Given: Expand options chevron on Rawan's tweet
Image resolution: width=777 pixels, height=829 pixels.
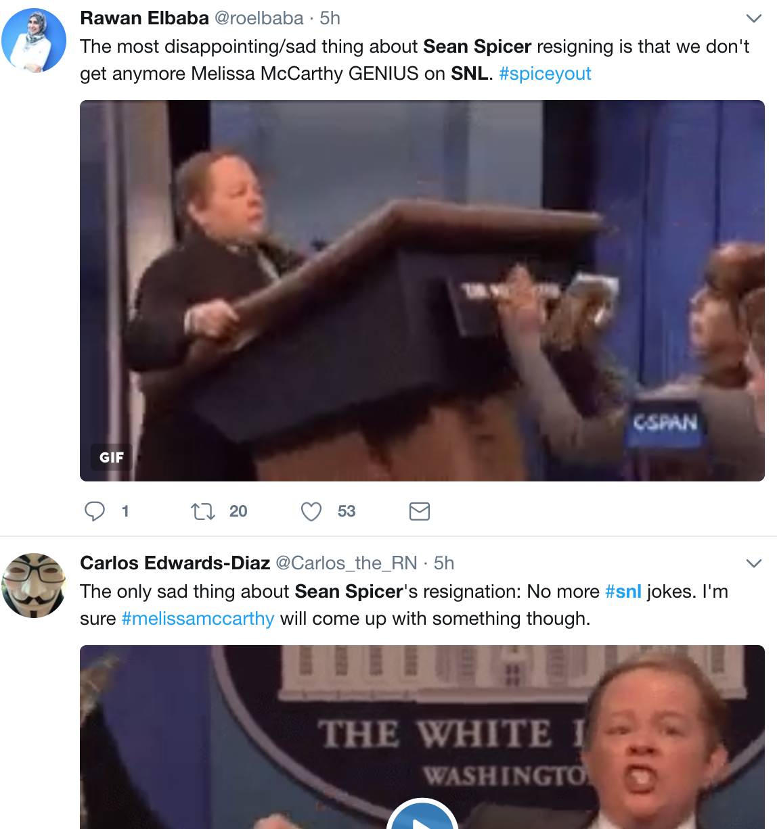Looking at the screenshot, I should tap(753, 18).
